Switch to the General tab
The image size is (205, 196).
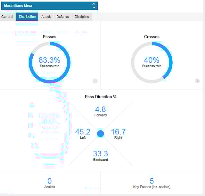tap(7, 17)
